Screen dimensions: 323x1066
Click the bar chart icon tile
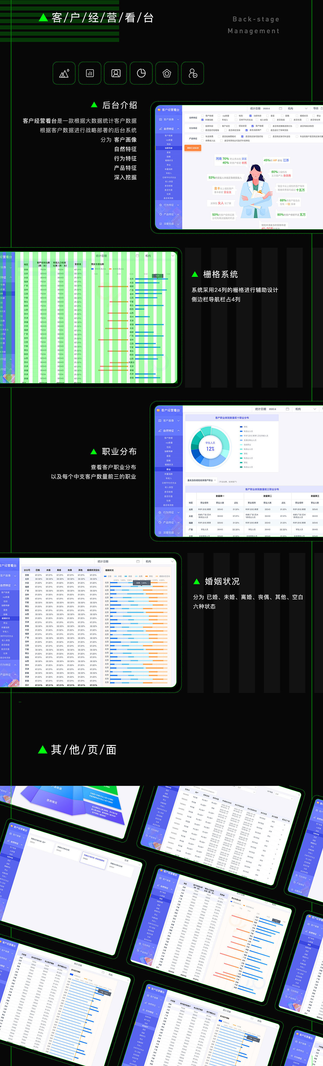(90, 73)
